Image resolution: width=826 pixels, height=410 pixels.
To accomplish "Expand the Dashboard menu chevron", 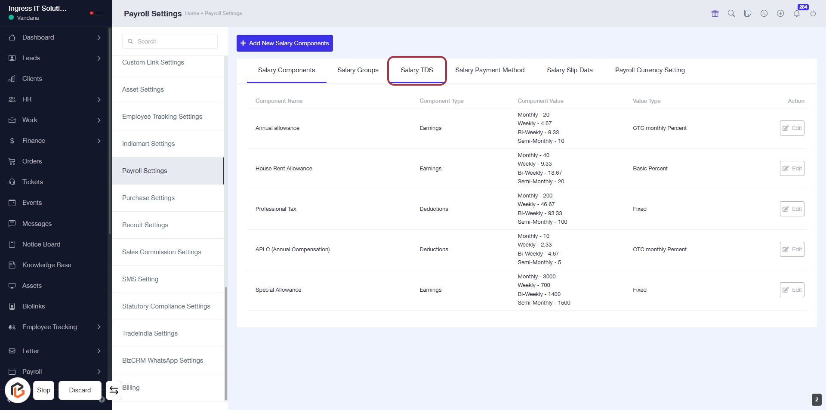I will coord(99,37).
